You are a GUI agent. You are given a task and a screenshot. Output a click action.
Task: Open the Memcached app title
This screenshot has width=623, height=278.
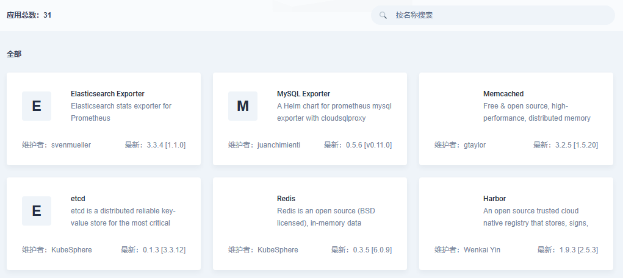(503, 94)
